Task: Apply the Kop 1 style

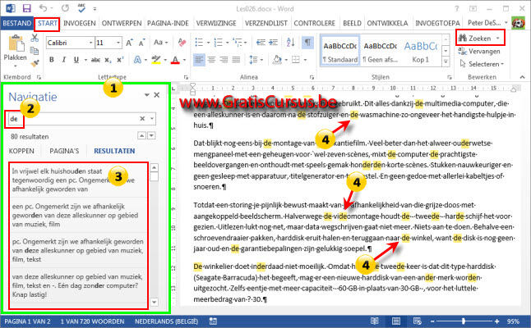Action: [x=421, y=52]
